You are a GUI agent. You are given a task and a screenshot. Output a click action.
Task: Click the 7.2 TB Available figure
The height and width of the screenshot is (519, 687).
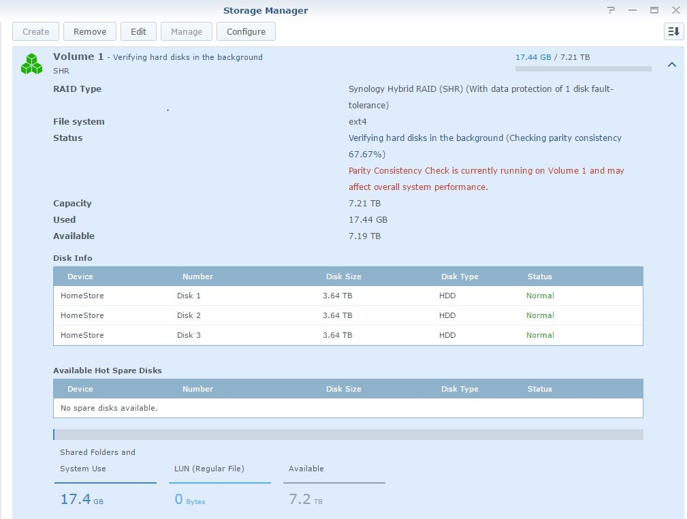point(306,499)
